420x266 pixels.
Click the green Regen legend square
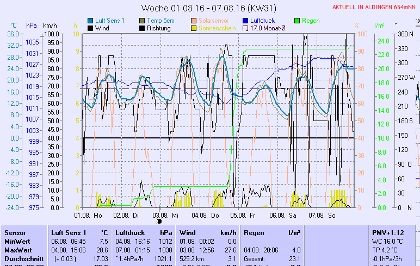[x=298, y=21]
